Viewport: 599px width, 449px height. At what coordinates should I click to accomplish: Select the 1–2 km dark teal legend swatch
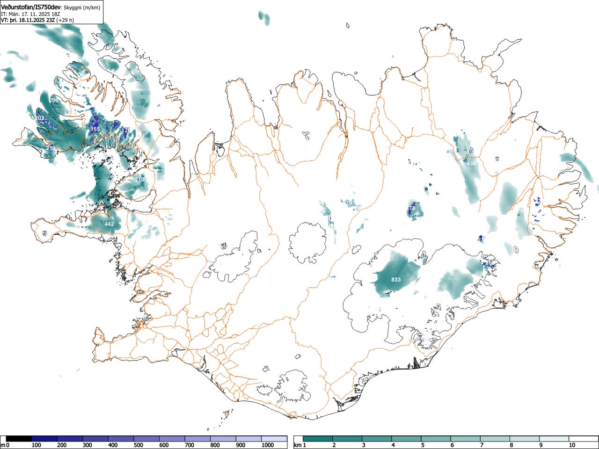click(318, 439)
